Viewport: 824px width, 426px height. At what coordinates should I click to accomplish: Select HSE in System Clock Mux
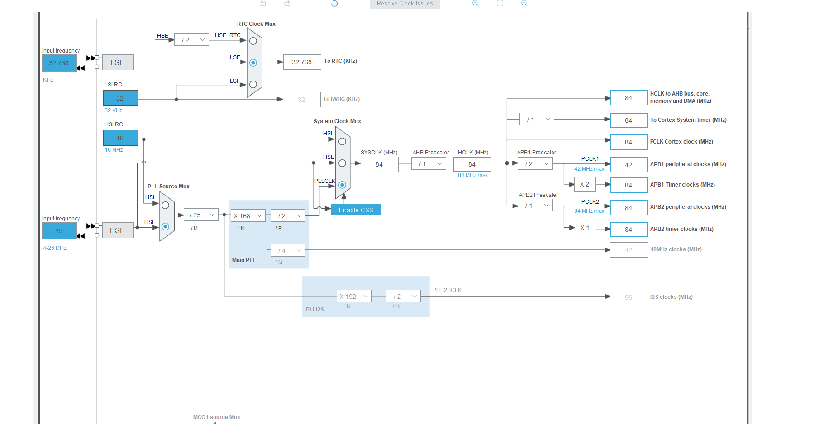[x=342, y=163]
